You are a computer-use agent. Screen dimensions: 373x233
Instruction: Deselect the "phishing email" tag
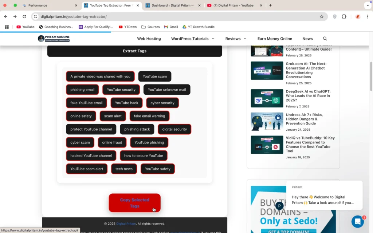click(82, 90)
